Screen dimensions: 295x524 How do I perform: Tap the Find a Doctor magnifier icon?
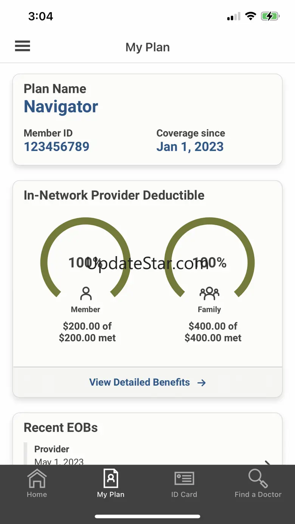click(x=258, y=478)
